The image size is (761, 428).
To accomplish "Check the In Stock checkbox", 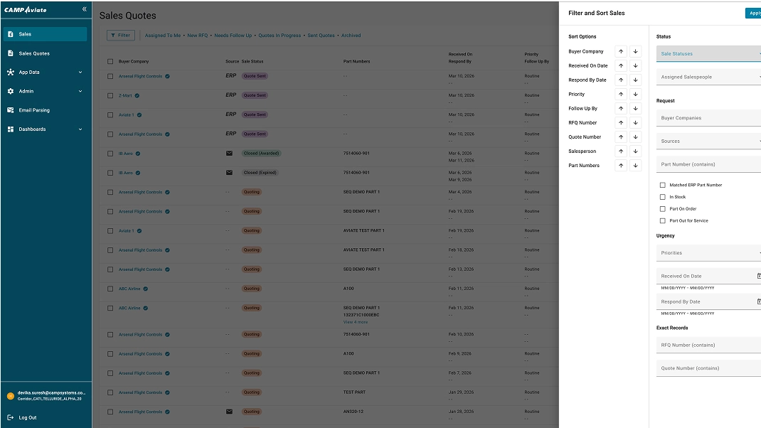I will pos(662,197).
